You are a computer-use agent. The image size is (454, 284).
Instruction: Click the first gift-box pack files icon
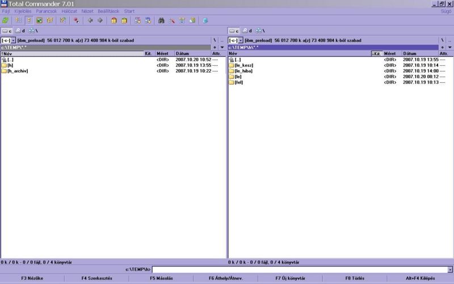pyautogui.click(x=113, y=20)
